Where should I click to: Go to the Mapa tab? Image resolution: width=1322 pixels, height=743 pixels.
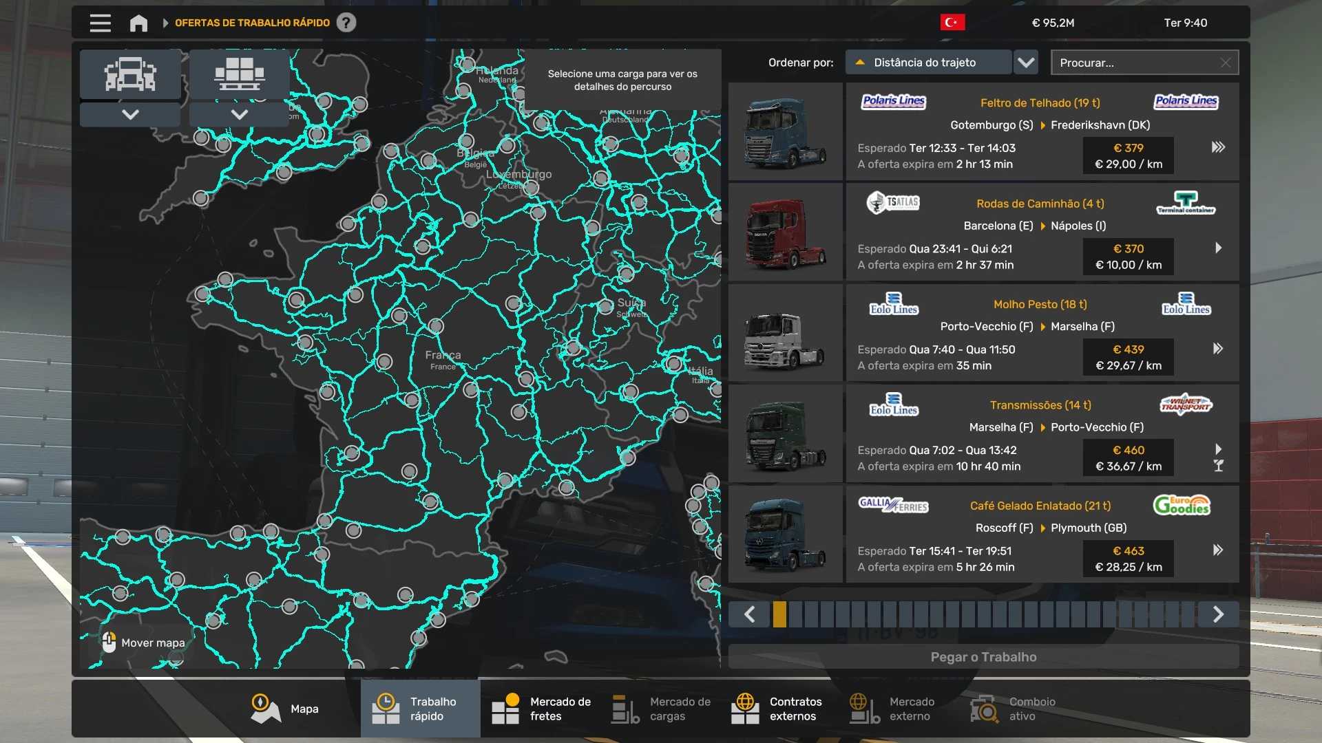(x=285, y=709)
